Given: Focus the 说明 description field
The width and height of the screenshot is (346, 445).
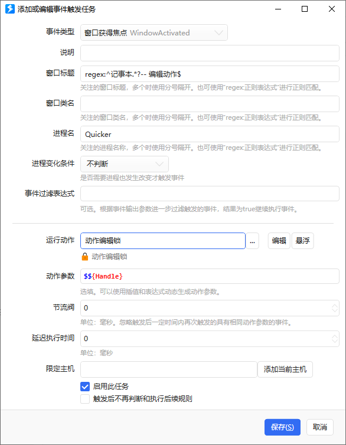Looking at the screenshot, I should (210, 53).
